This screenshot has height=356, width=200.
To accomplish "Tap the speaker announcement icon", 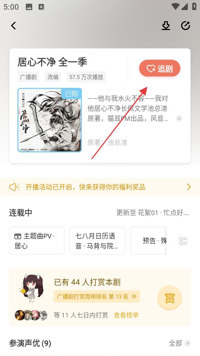I will tap(14, 187).
